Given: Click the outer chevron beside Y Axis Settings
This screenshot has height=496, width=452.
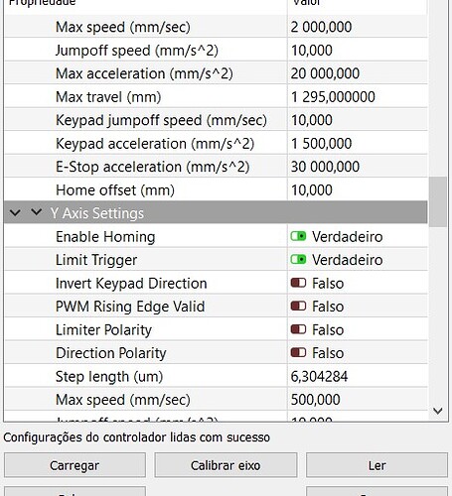Looking at the screenshot, I should (x=15, y=213).
